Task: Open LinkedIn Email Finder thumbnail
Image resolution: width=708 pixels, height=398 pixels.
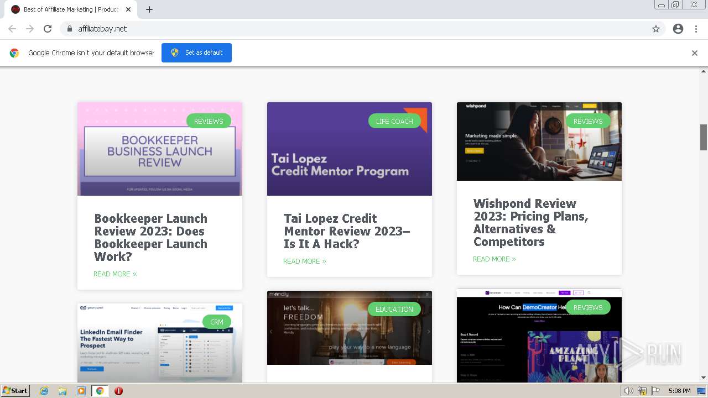Action: 160,343
